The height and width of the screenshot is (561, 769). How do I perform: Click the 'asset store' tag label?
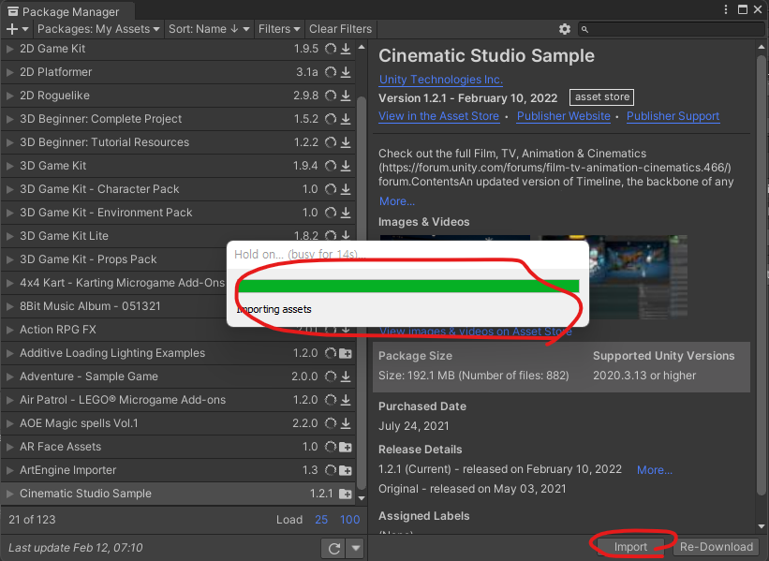pos(601,97)
